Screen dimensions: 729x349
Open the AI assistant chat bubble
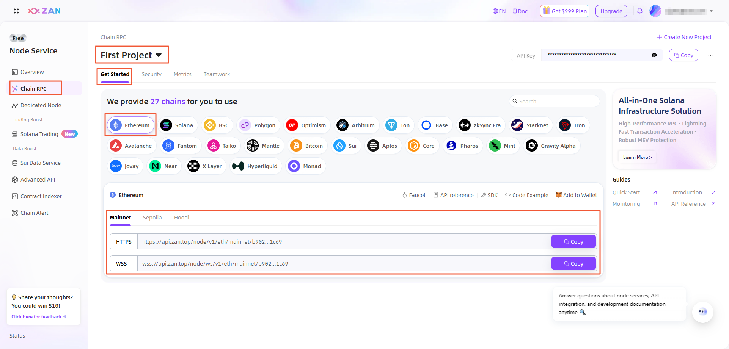click(x=703, y=312)
